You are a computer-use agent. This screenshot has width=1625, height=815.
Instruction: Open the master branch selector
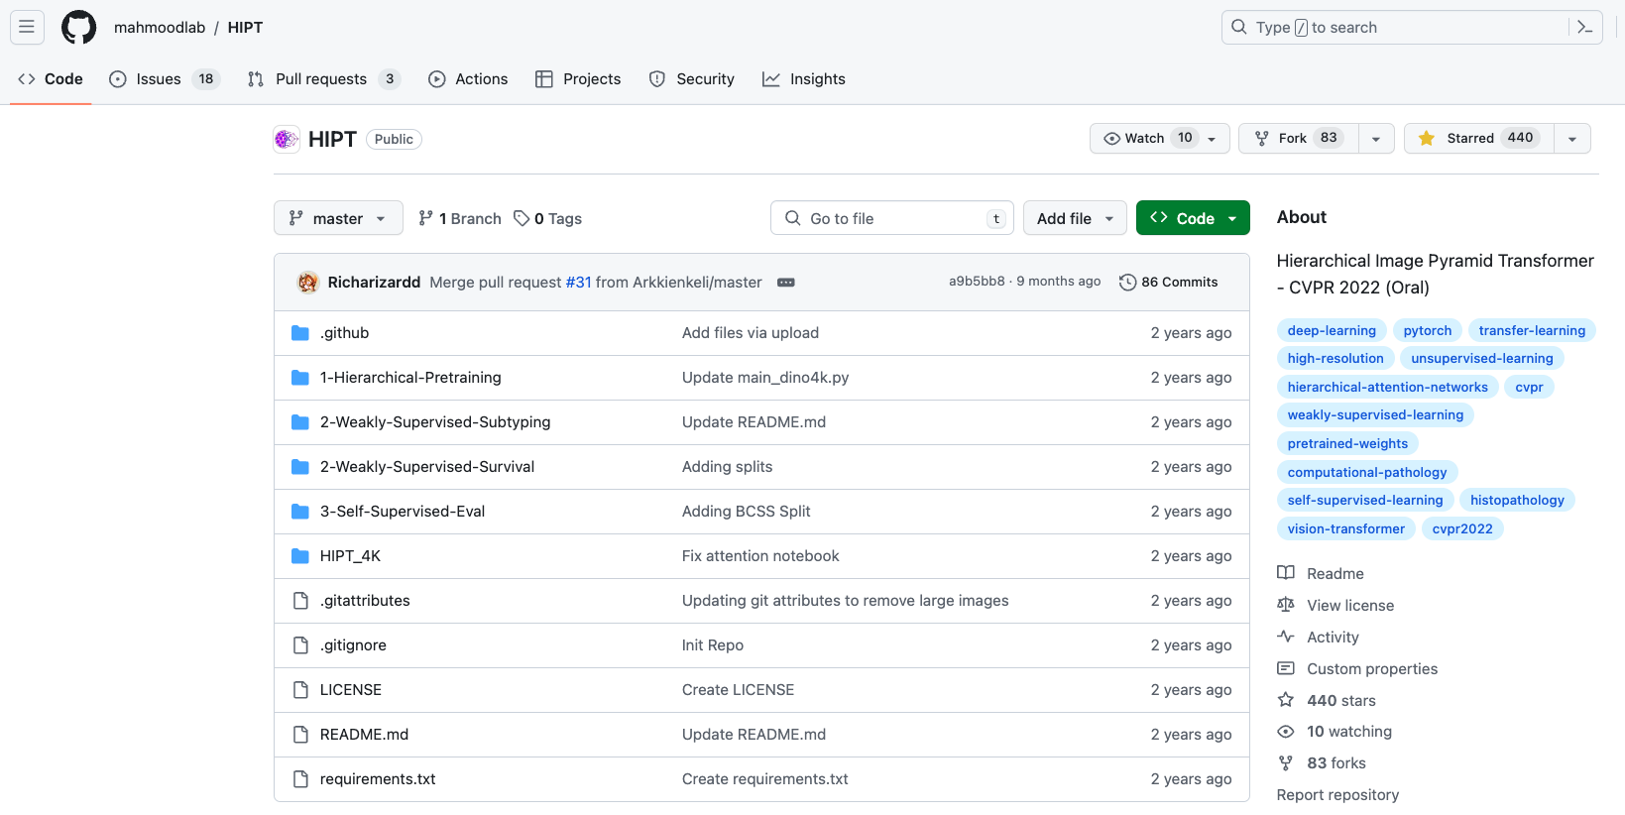(x=338, y=218)
